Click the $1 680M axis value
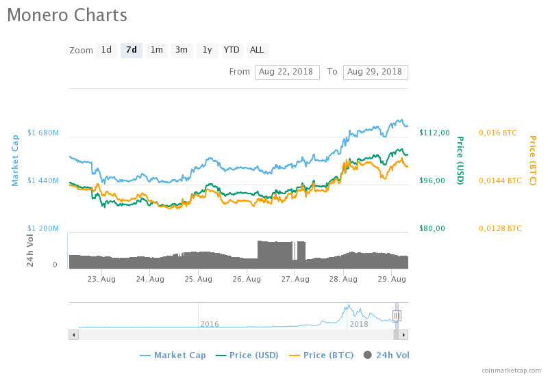 [43, 133]
